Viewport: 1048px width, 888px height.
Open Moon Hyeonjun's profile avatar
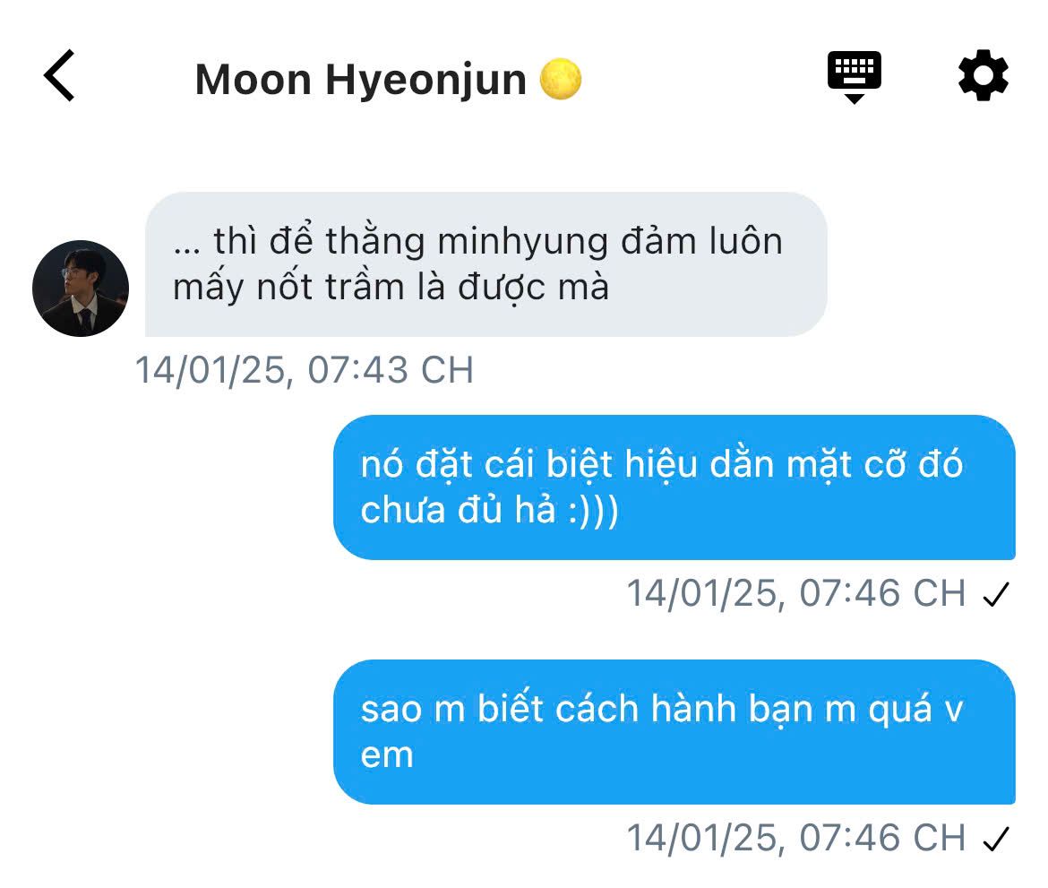pos(81,289)
